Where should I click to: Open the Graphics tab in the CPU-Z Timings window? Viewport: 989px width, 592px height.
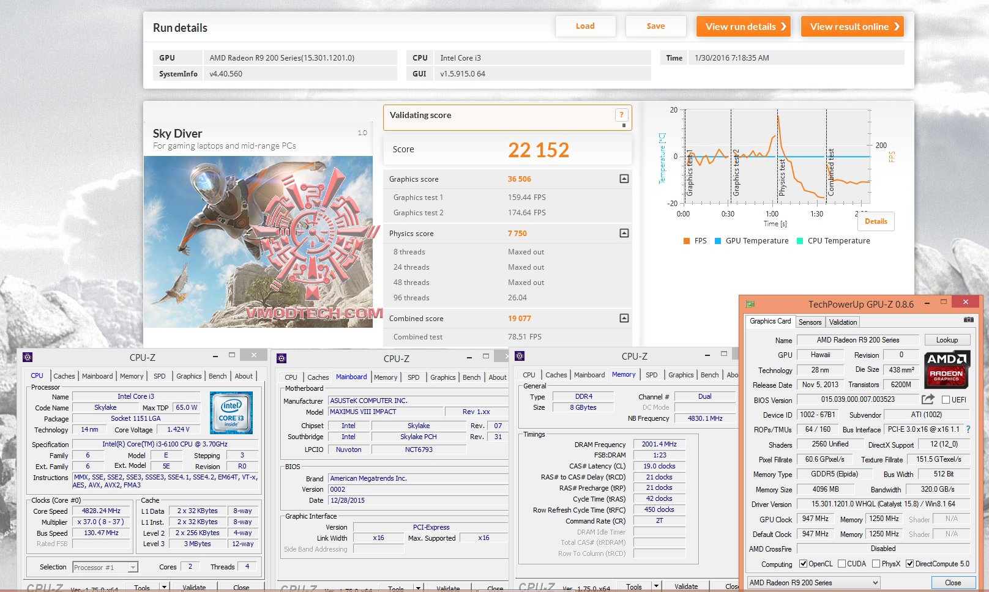click(681, 375)
